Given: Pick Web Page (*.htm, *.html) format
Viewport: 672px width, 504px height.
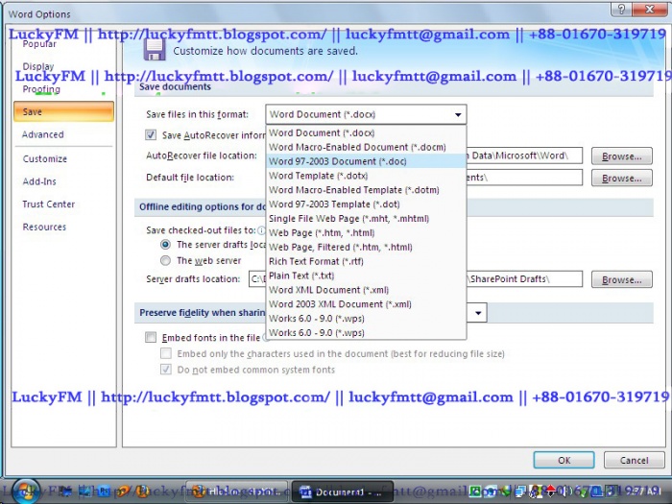Looking at the screenshot, I should pos(366,232).
